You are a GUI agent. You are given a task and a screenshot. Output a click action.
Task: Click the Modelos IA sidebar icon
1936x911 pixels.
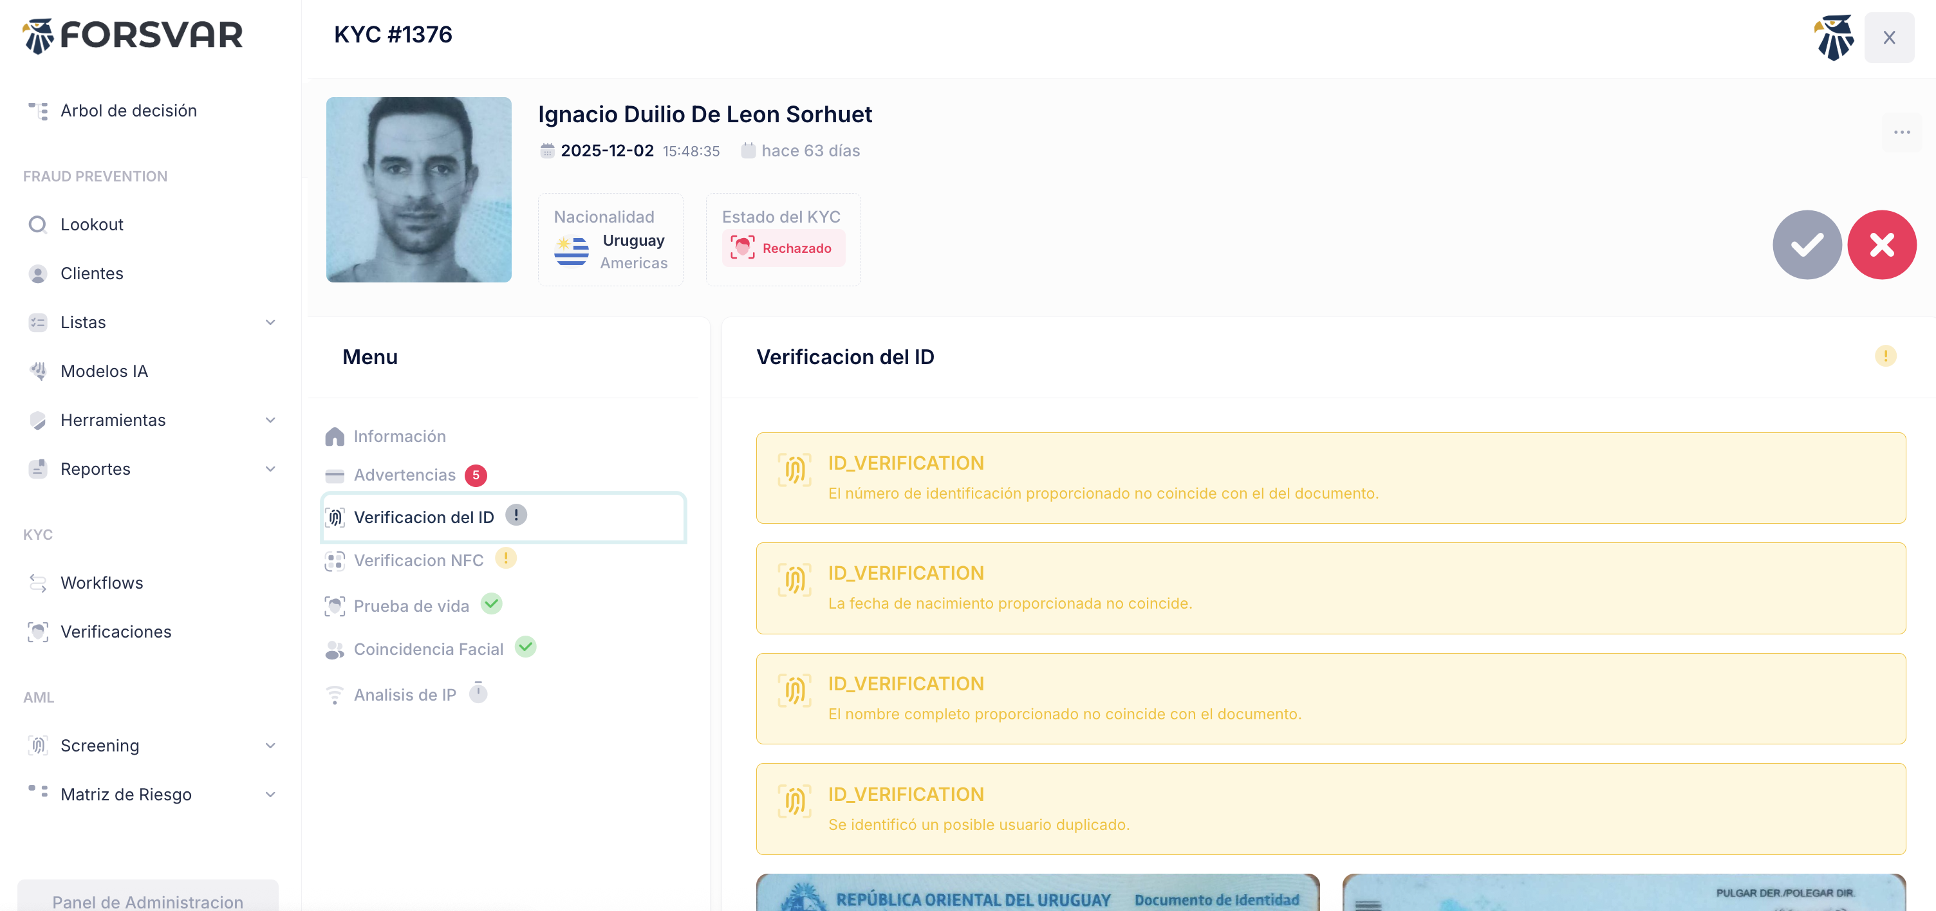(x=37, y=371)
